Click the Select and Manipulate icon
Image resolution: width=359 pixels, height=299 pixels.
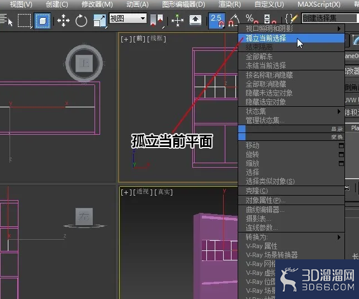178,21
